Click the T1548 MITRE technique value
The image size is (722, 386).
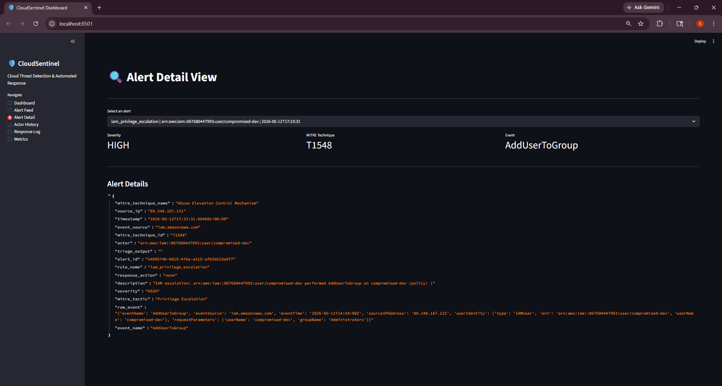[319, 145]
